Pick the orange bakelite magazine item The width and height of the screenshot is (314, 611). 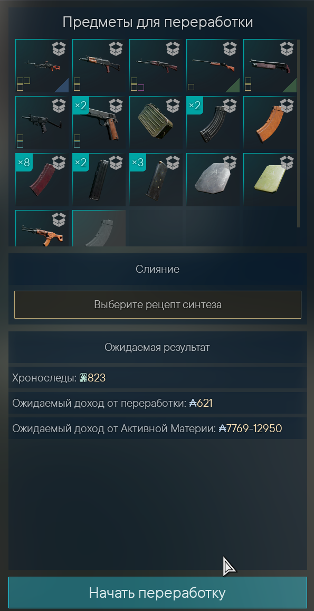pos(270,123)
